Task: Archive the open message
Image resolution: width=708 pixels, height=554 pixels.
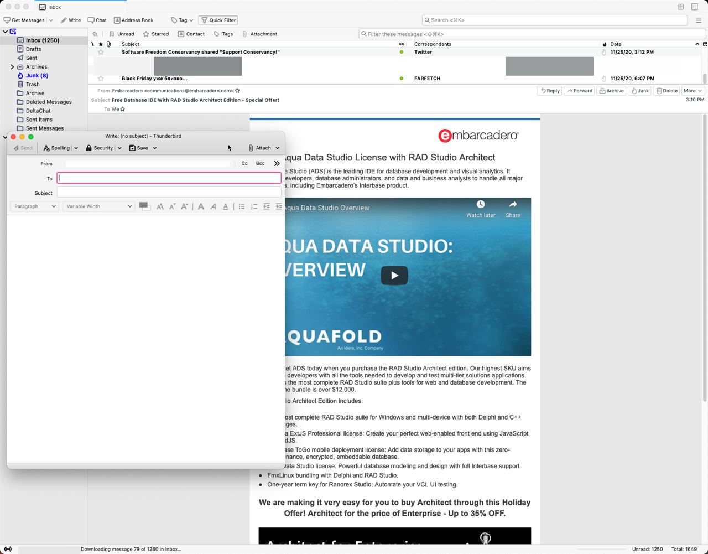Action: [611, 91]
